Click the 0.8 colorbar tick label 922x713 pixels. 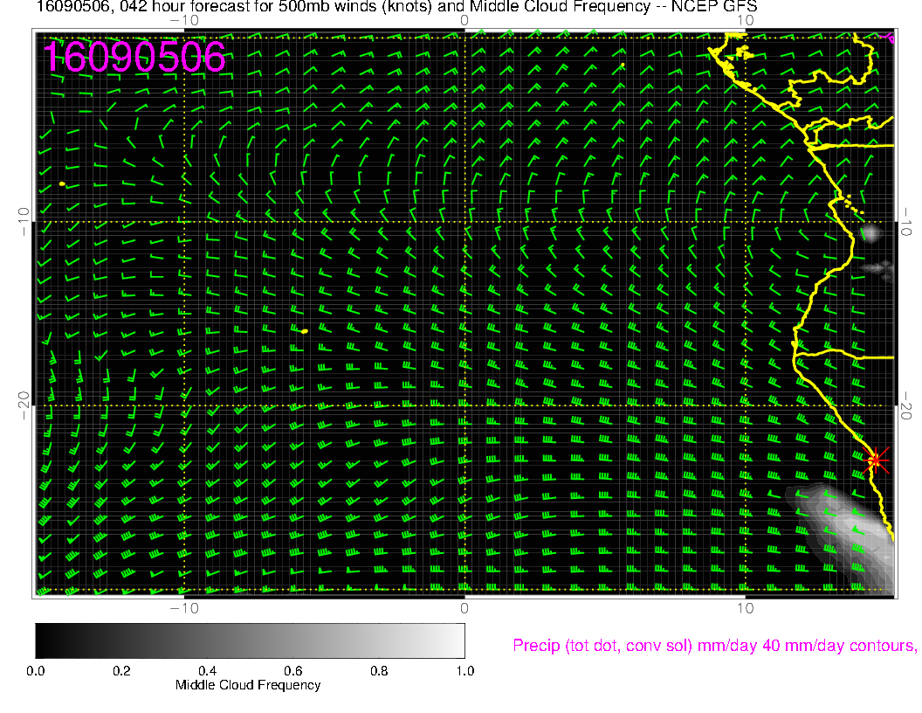click(379, 671)
